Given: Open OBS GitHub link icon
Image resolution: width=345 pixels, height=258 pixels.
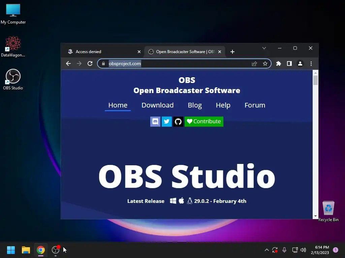Looking at the screenshot, I should pos(178,122).
